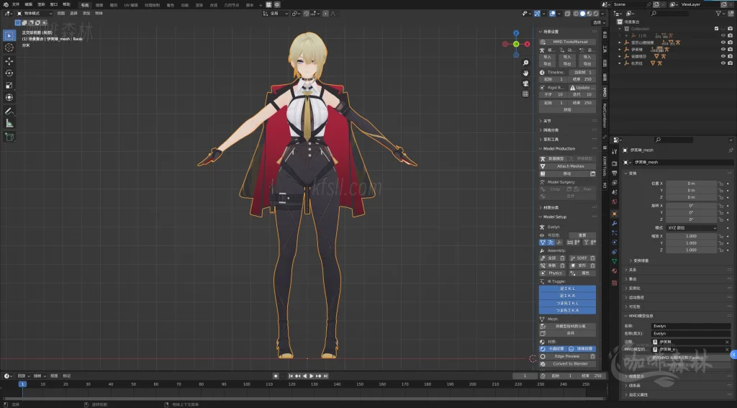Screen dimensions: 737x408
Task: Open the MMD sidebar tab
Action: (605, 91)
